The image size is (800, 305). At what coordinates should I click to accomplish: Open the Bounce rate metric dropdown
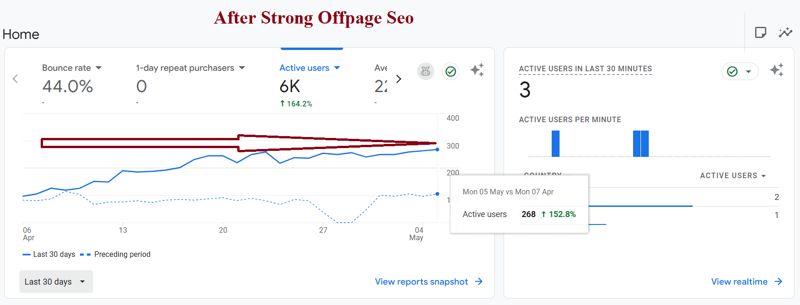click(98, 68)
